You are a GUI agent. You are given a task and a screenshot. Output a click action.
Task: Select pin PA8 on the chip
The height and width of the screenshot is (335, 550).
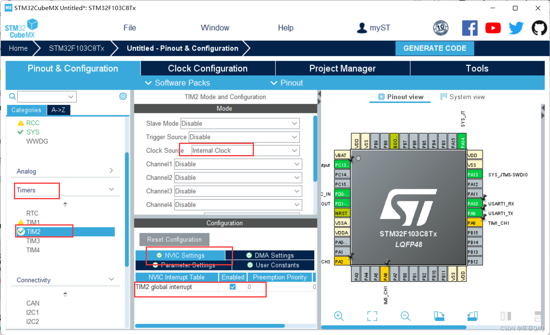pos(475,223)
